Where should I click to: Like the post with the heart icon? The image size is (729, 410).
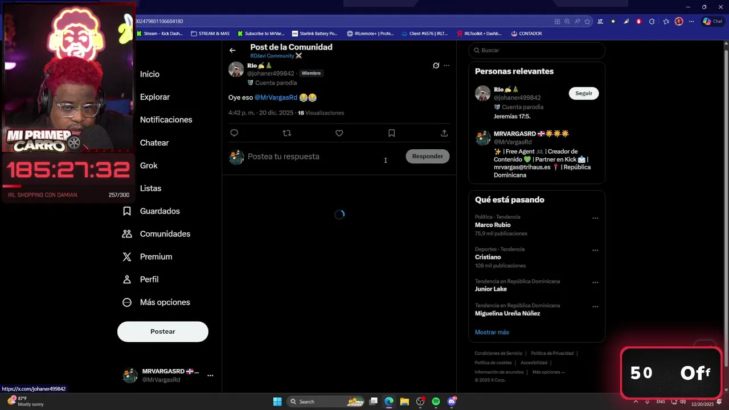(339, 133)
